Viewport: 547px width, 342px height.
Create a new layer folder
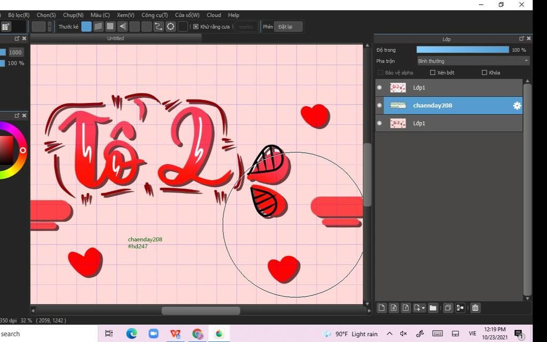(433, 308)
